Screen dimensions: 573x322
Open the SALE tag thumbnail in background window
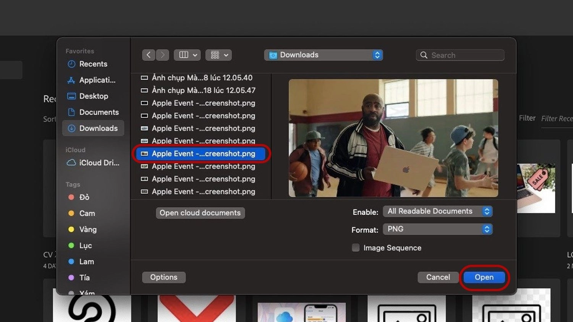tap(536, 188)
